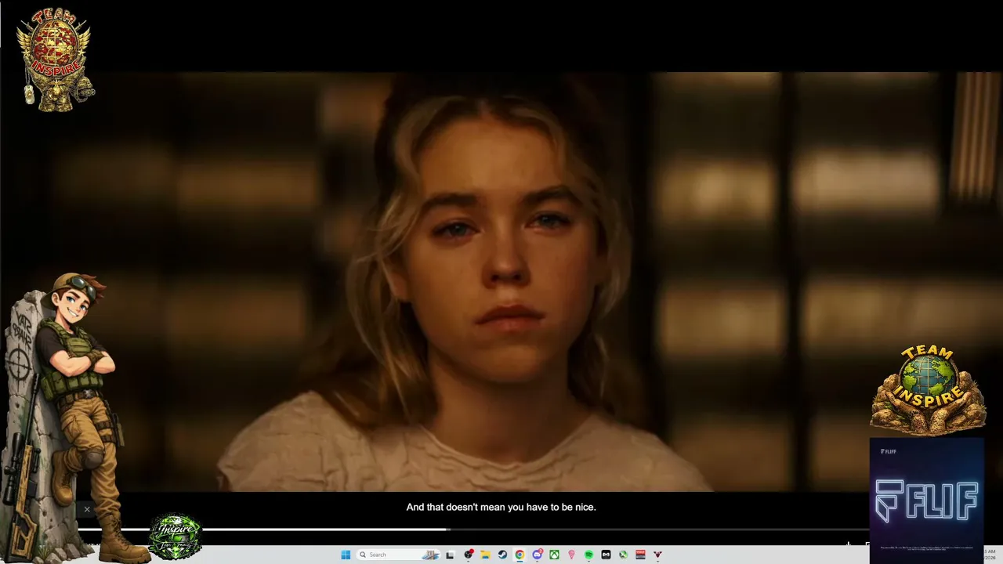The width and height of the screenshot is (1003, 564).
Task: Click the subtitle "And that doesn't mean you have to be nice."
Action: tap(501, 507)
